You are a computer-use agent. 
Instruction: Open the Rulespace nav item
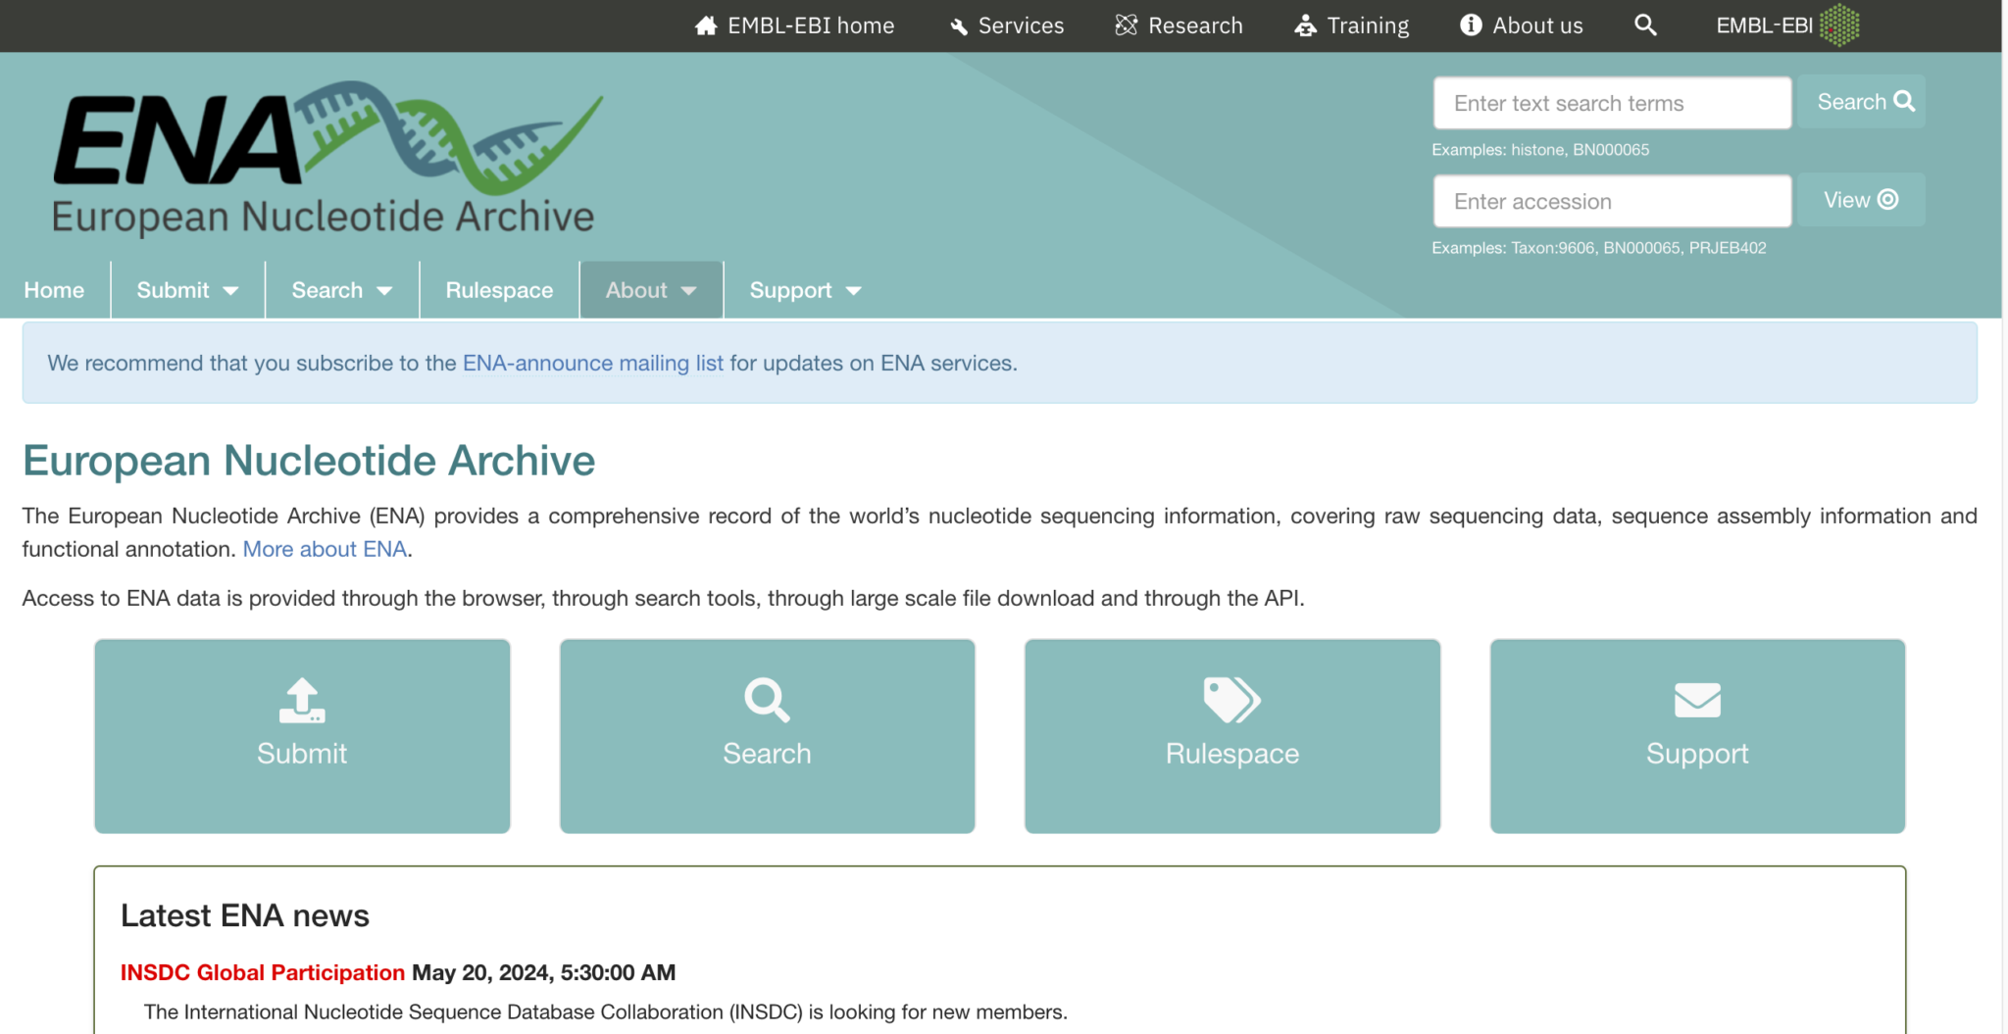point(499,290)
